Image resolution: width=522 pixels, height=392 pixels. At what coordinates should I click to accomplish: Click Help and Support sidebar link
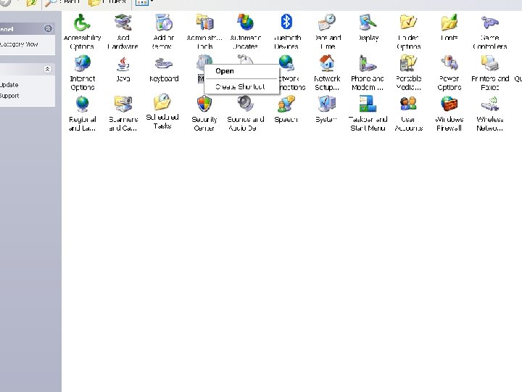[9, 96]
